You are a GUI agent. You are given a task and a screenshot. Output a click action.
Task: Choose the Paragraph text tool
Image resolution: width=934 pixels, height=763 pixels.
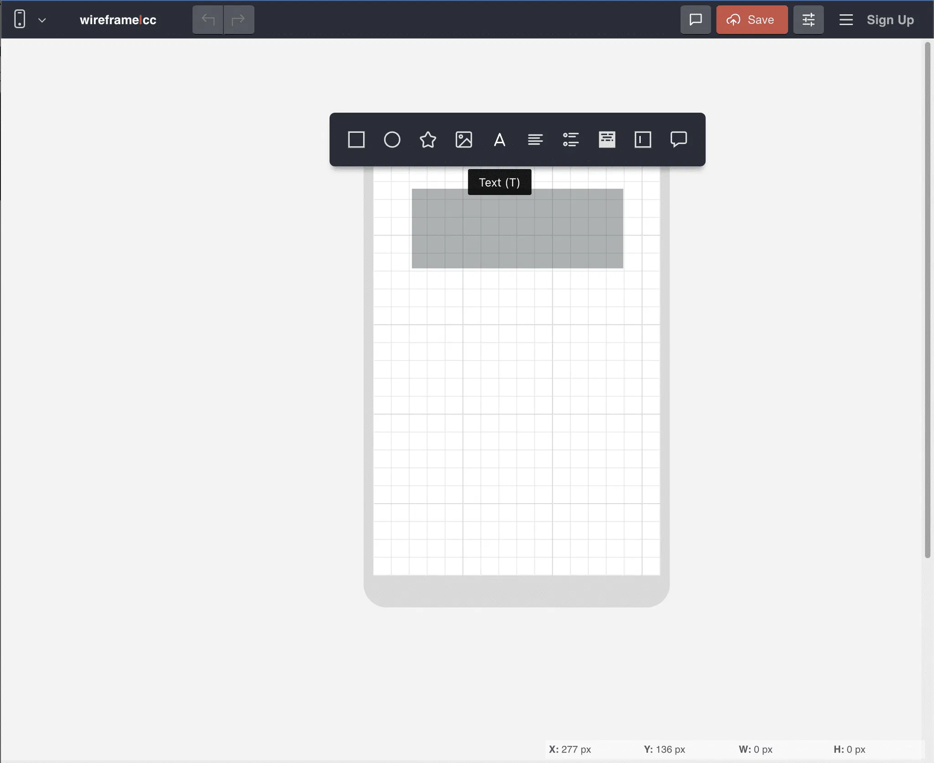point(535,139)
